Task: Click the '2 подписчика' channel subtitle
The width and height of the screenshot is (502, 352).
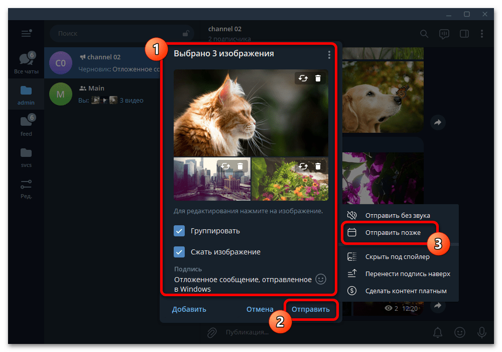Action: 229,39
